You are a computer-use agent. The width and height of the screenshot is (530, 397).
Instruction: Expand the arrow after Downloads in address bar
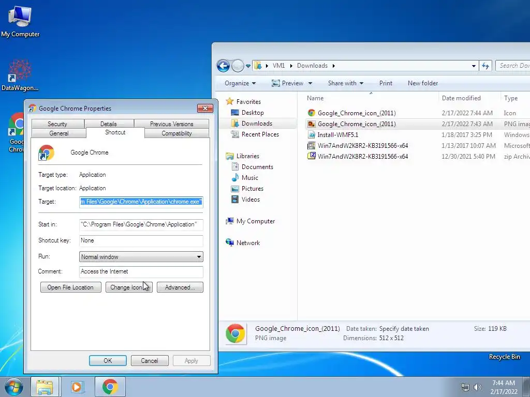coord(334,66)
